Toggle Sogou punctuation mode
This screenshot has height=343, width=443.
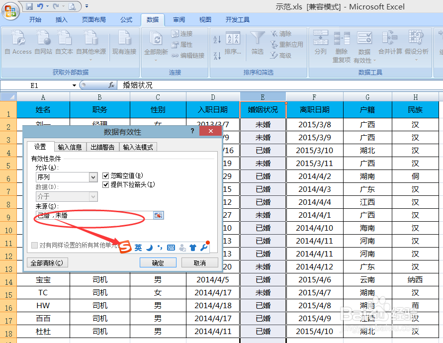click(160, 248)
